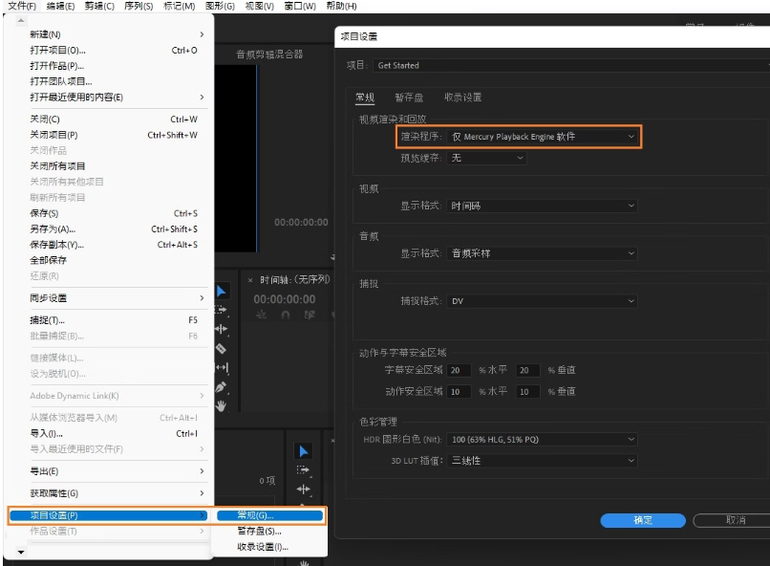Image resolution: width=770 pixels, height=566 pixels.
Task: Open the 视图(V) menu
Action: (x=259, y=6)
